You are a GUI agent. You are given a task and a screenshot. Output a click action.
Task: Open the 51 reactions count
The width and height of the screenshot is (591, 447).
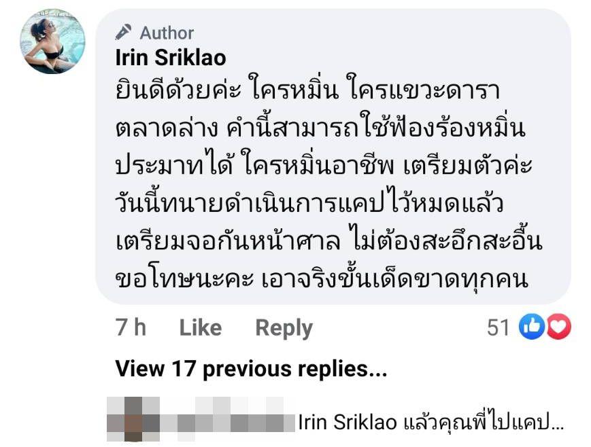pos(499,328)
